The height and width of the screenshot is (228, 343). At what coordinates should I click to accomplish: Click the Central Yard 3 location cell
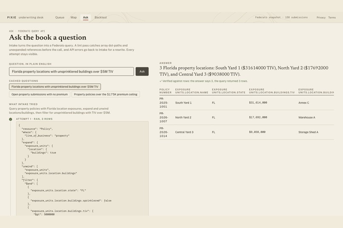(x=184, y=132)
